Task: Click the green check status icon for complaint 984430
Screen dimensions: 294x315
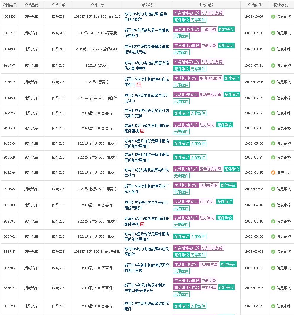Action: point(273,49)
